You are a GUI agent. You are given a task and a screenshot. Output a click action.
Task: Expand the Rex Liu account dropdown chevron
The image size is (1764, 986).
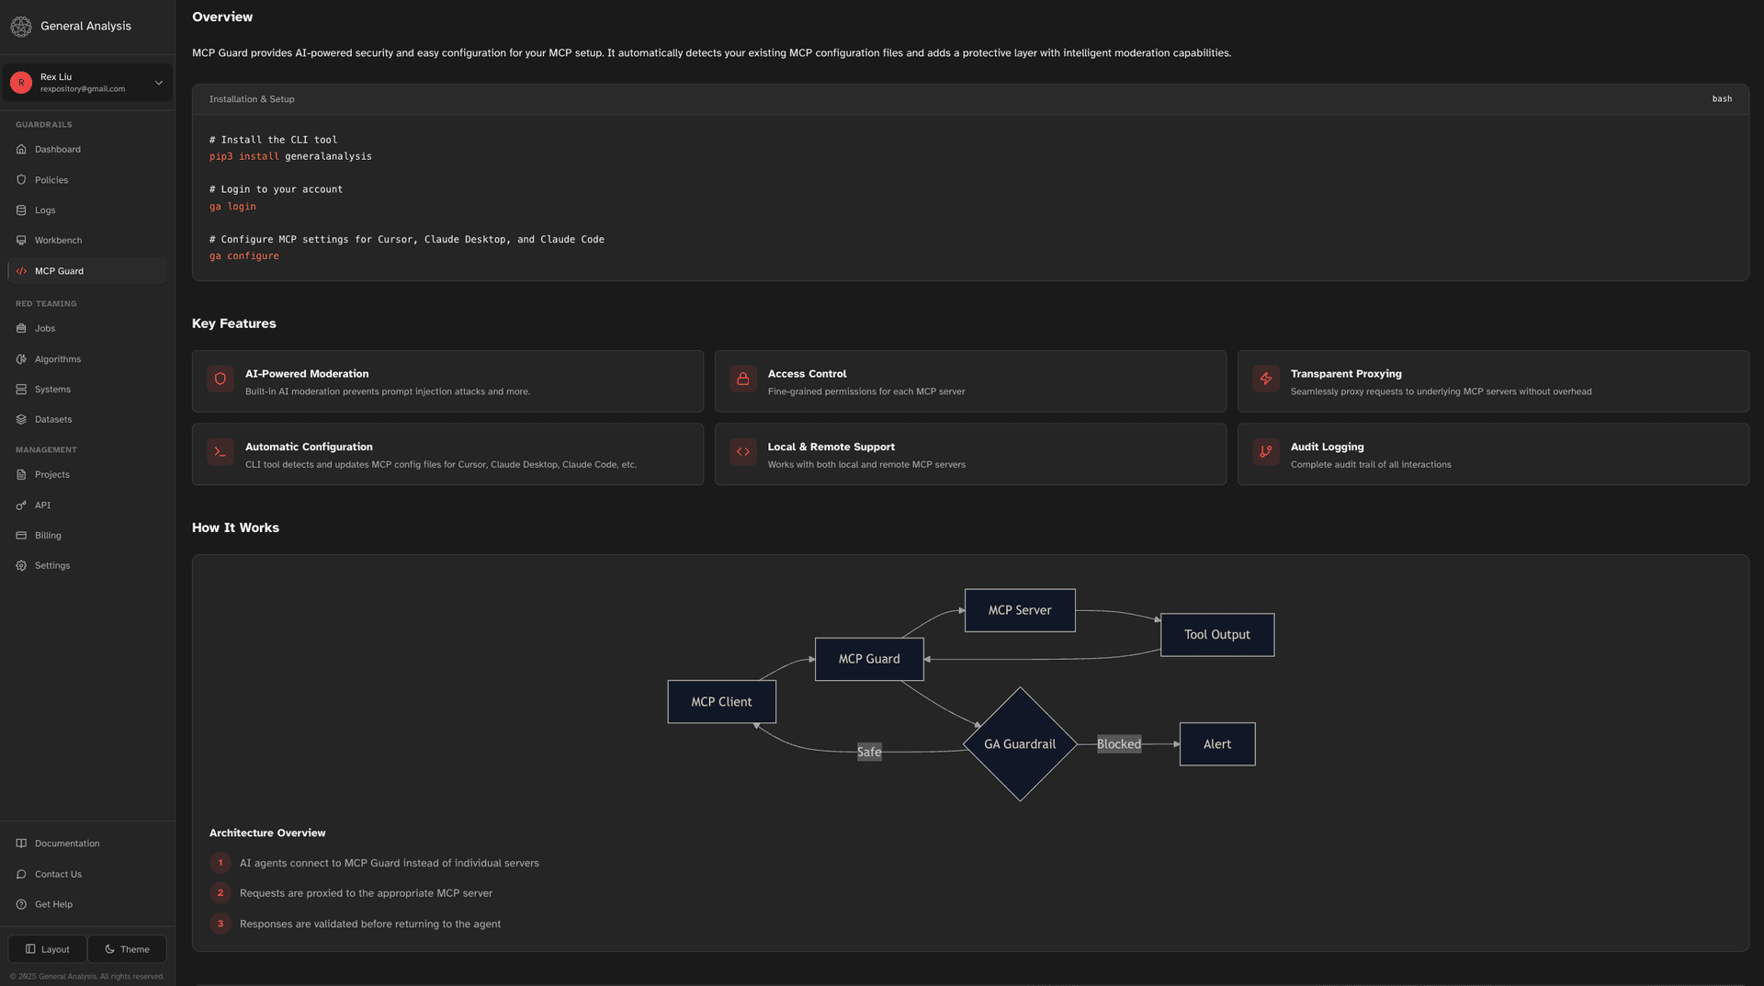(x=159, y=83)
